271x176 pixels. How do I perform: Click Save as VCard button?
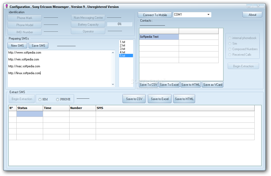click(213, 84)
